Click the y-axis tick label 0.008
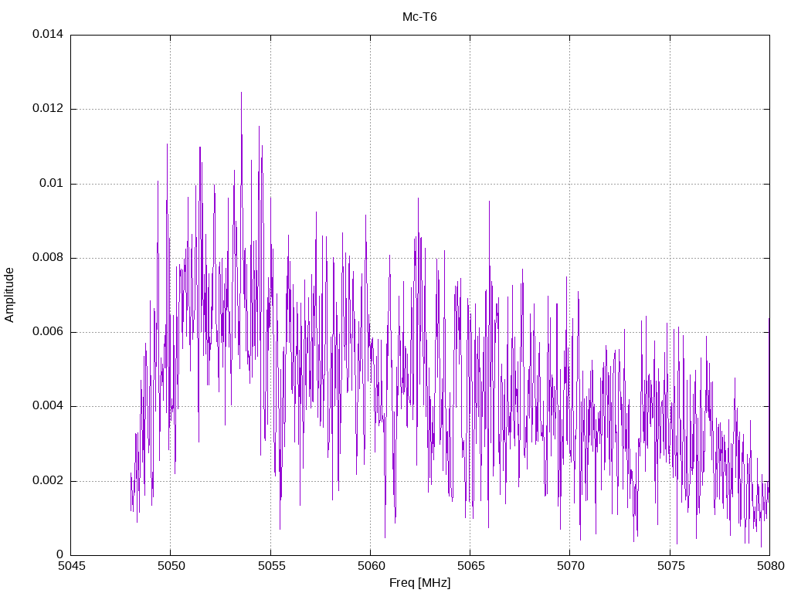Image resolution: width=791 pixels, height=593 pixels. pyautogui.click(x=48, y=257)
